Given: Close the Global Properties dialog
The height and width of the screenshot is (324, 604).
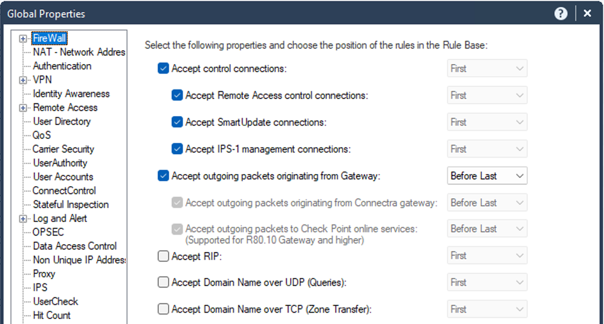Looking at the screenshot, I should [x=588, y=13].
